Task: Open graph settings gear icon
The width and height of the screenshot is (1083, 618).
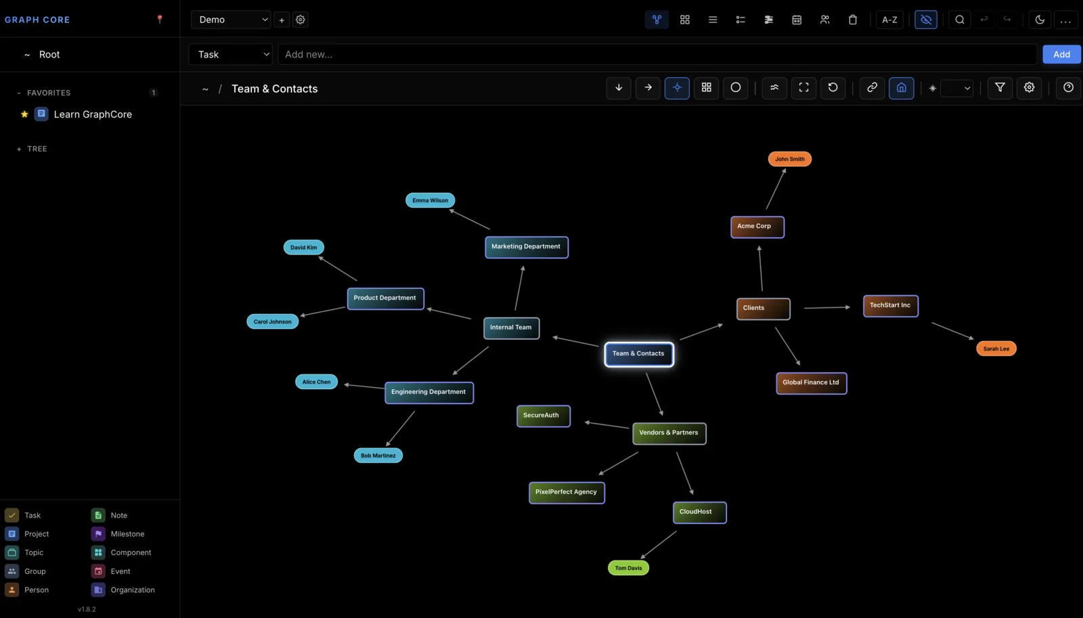Action: coord(1029,87)
